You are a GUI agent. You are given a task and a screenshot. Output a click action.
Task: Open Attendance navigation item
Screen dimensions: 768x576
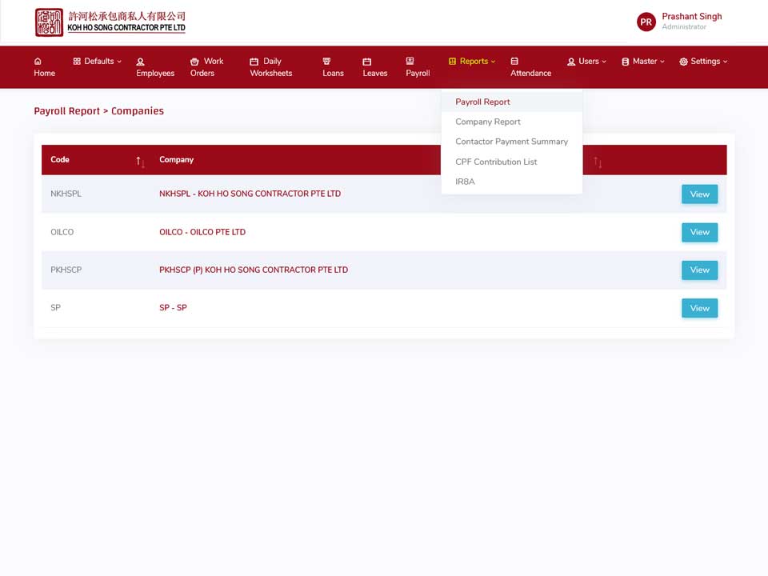(x=530, y=67)
